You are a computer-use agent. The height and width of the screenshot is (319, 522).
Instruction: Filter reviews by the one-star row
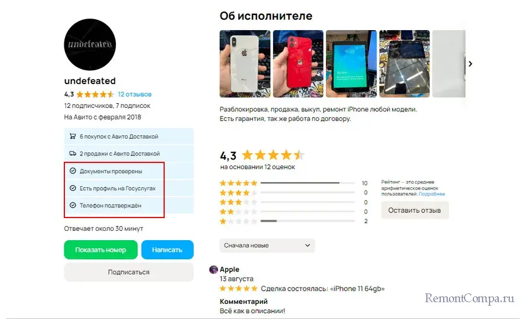point(293,221)
